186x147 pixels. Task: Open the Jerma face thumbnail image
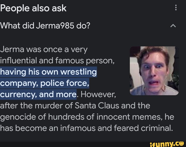[154, 71]
